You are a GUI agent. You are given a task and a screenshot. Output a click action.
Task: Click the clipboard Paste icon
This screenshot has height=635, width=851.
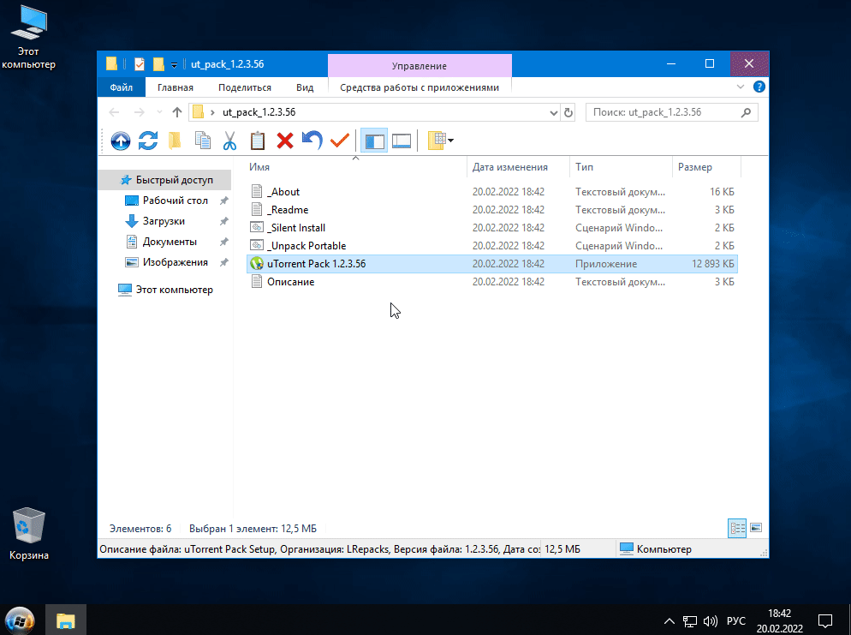(x=257, y=141)
